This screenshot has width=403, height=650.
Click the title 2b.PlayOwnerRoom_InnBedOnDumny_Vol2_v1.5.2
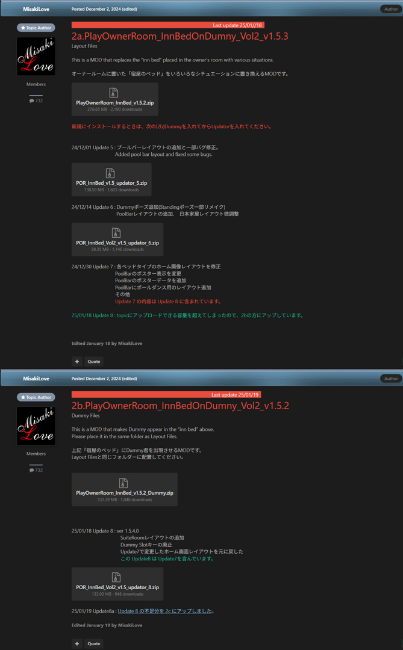pos(180,406)
